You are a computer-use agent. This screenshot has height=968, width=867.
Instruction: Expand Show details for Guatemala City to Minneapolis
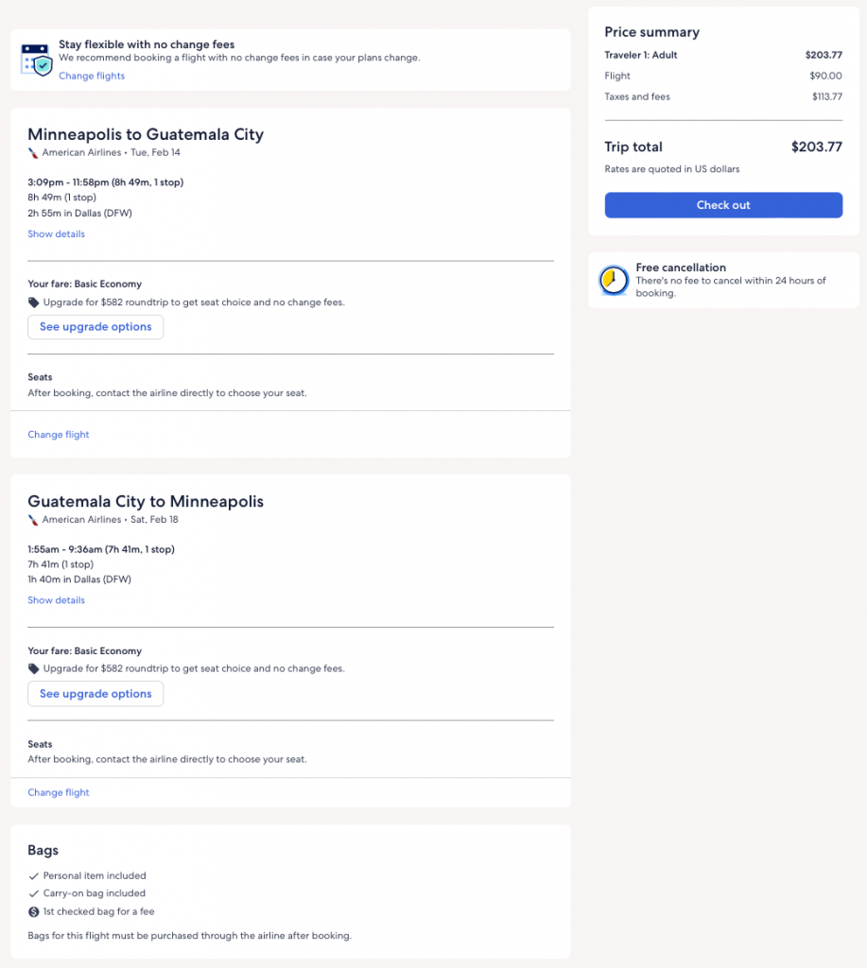point(56,600)
